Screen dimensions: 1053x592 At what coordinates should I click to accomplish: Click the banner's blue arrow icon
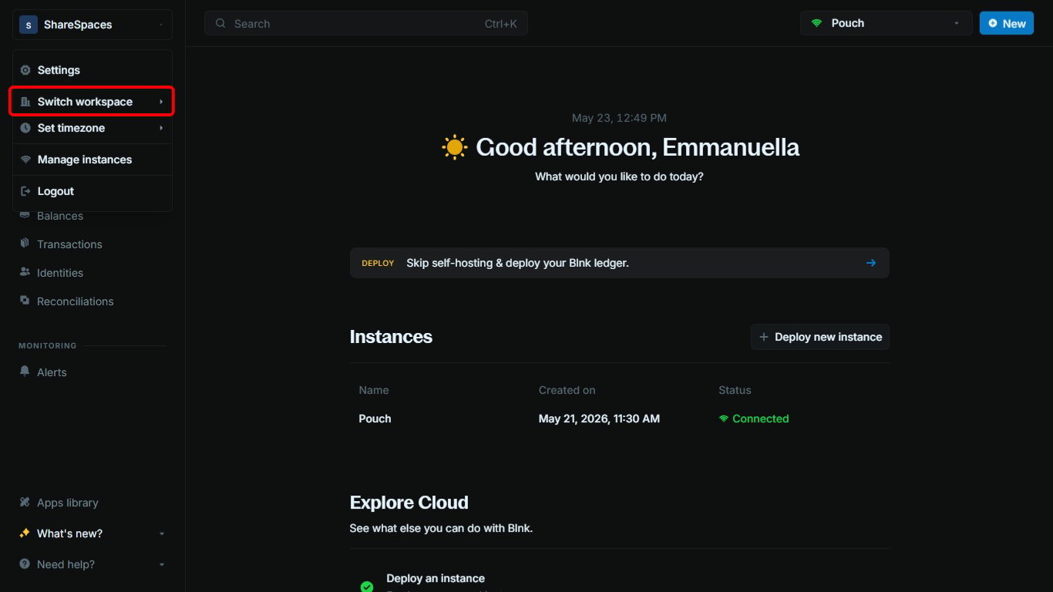pos(871,263)
